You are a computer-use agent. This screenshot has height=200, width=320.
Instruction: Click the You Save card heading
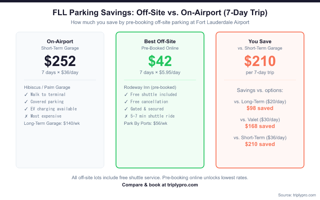click(260, 41)
